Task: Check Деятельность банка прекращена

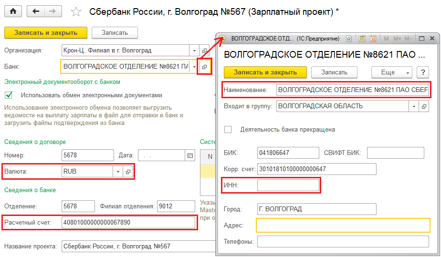Action: pyautogui.click(x=228, y=130)
